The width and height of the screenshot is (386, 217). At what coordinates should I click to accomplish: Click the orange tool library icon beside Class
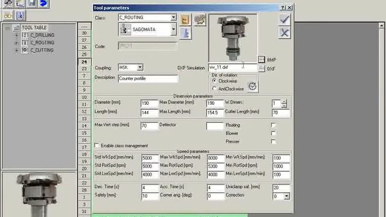coord(185,20)
